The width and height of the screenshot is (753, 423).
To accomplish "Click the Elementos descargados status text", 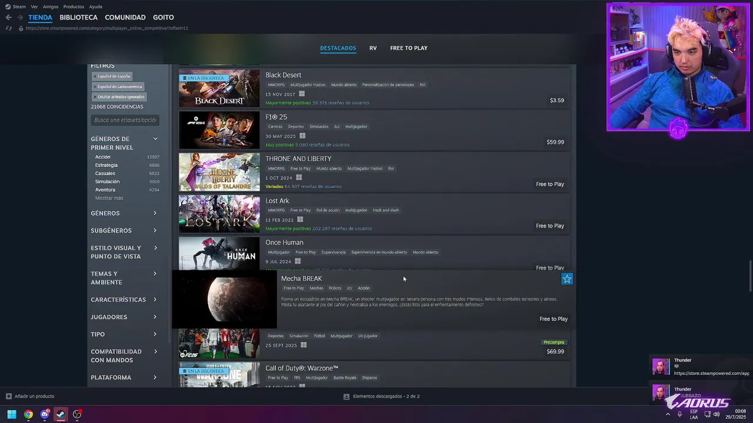I will pos(386,397).
